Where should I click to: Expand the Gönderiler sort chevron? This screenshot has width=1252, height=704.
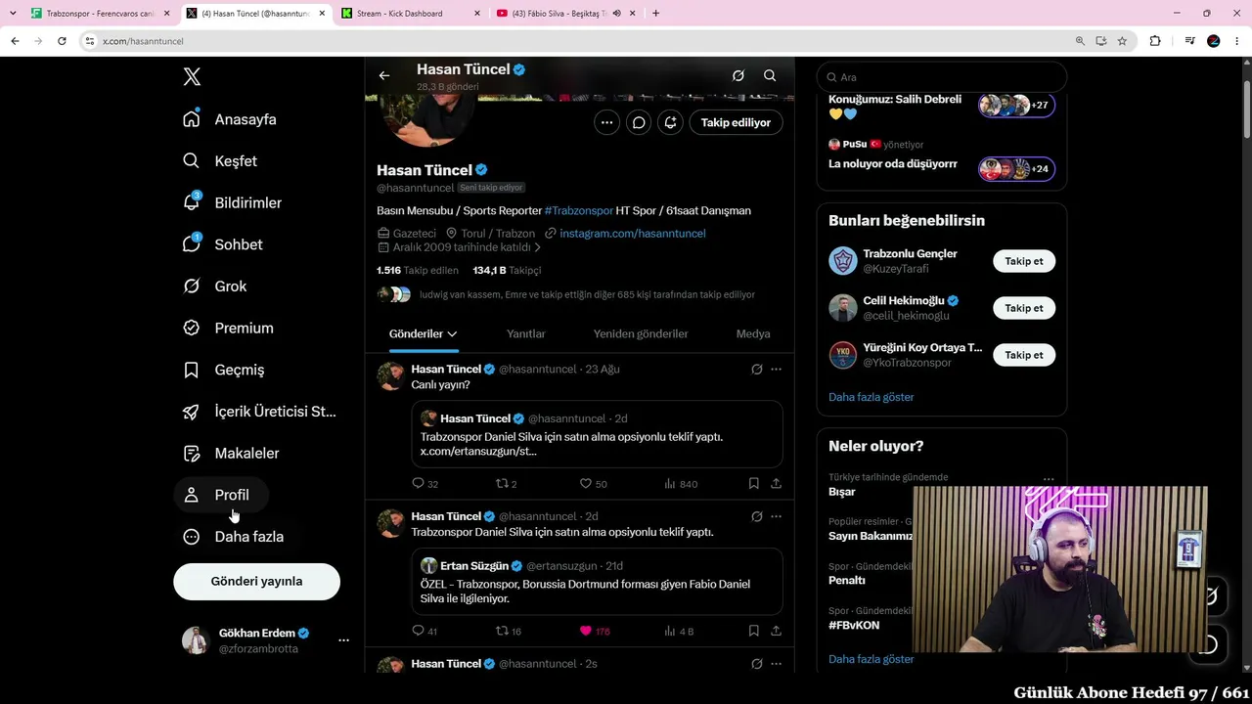(452, 334)
